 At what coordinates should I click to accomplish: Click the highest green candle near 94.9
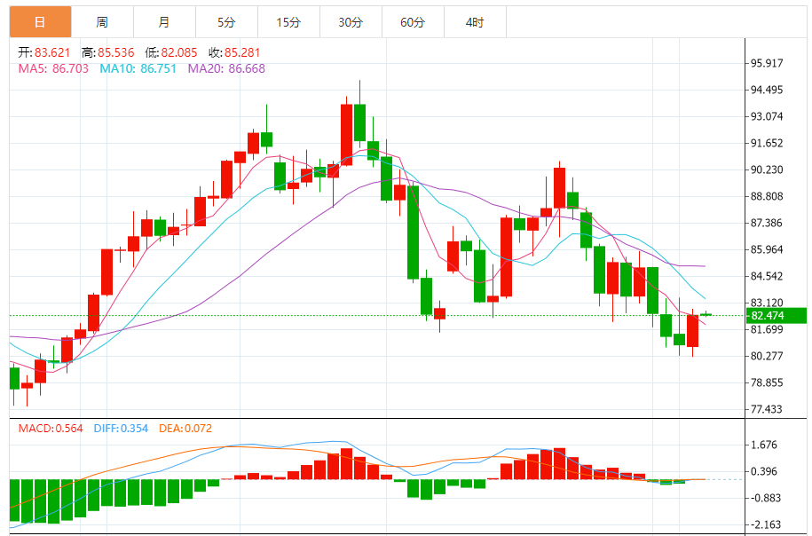(360, 122)
